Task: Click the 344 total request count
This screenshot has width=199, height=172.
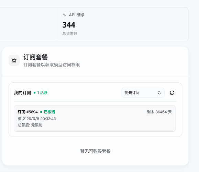Action: pos(69,25)
